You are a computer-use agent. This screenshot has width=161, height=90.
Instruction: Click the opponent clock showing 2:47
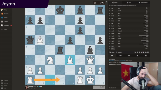coord(99,3)
